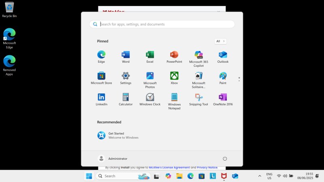
Task: Open Copilot from the taskbar
Action: coord(168,176)
